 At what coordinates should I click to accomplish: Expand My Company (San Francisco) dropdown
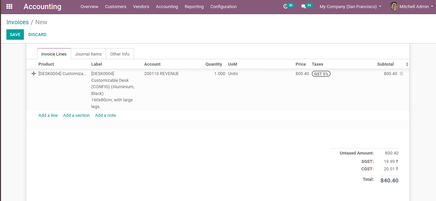[x=350, y=7]
